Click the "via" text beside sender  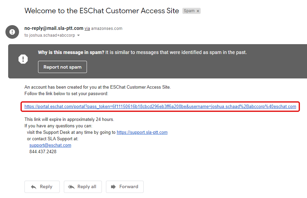pyautogui.click(x=87, y=29)
